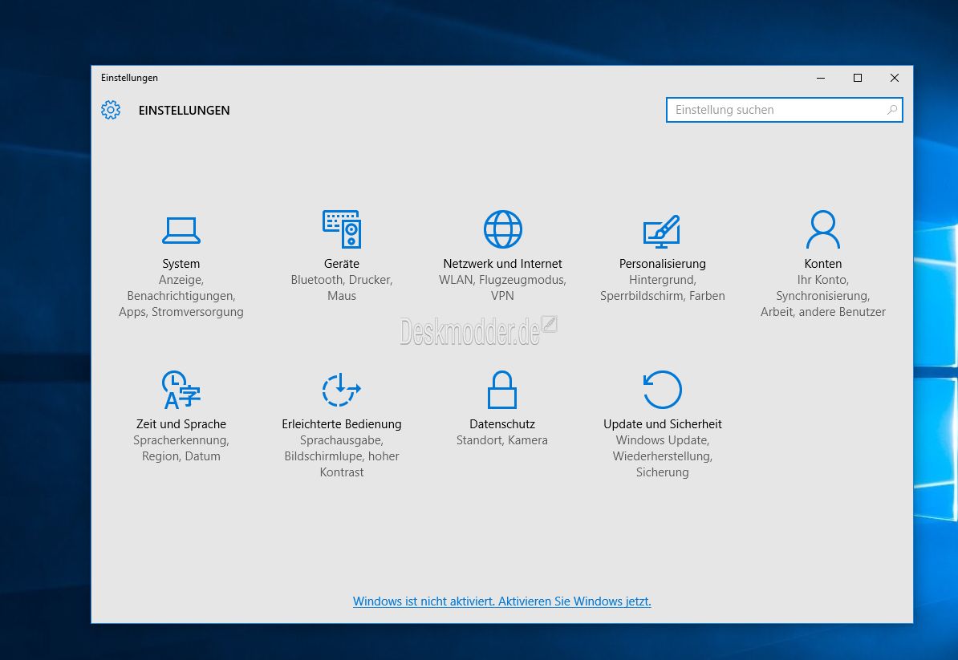This screenshot has height=660, width=958.
Task: Click 'Windows Update, Wiederherstellung, Sicherung' description
Action: point(662,456)
